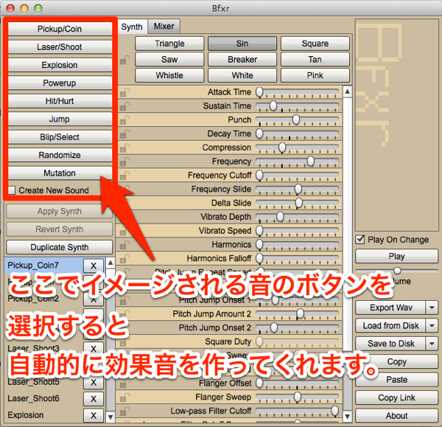This screenshot has height=427, width=442.
Task: Open the Load from Disk dropdown arrow
Action: [432, 325]
